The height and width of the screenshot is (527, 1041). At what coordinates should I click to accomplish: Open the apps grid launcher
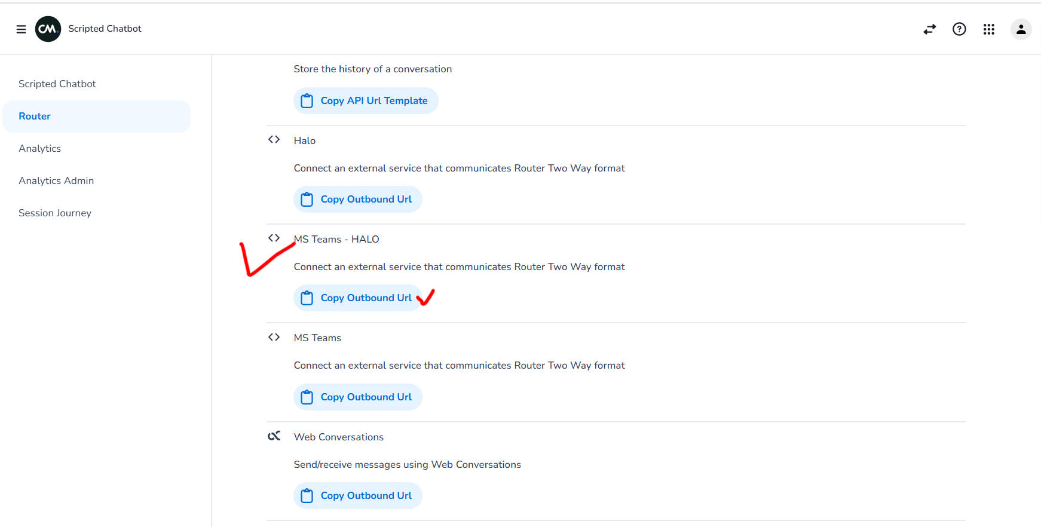point(989,29)
